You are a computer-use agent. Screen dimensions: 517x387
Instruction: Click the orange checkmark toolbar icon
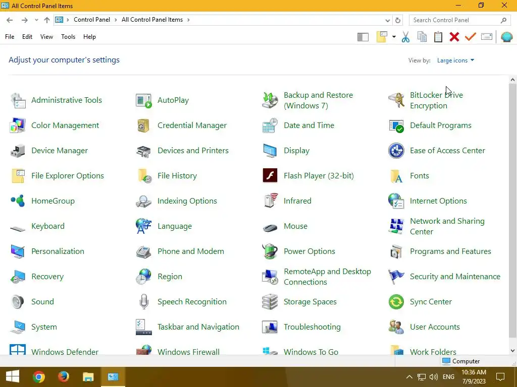click(x=471, y=37)
